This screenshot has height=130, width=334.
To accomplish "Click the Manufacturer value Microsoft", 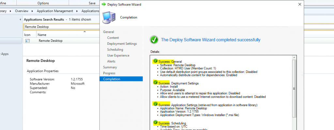I will [78, 84].
